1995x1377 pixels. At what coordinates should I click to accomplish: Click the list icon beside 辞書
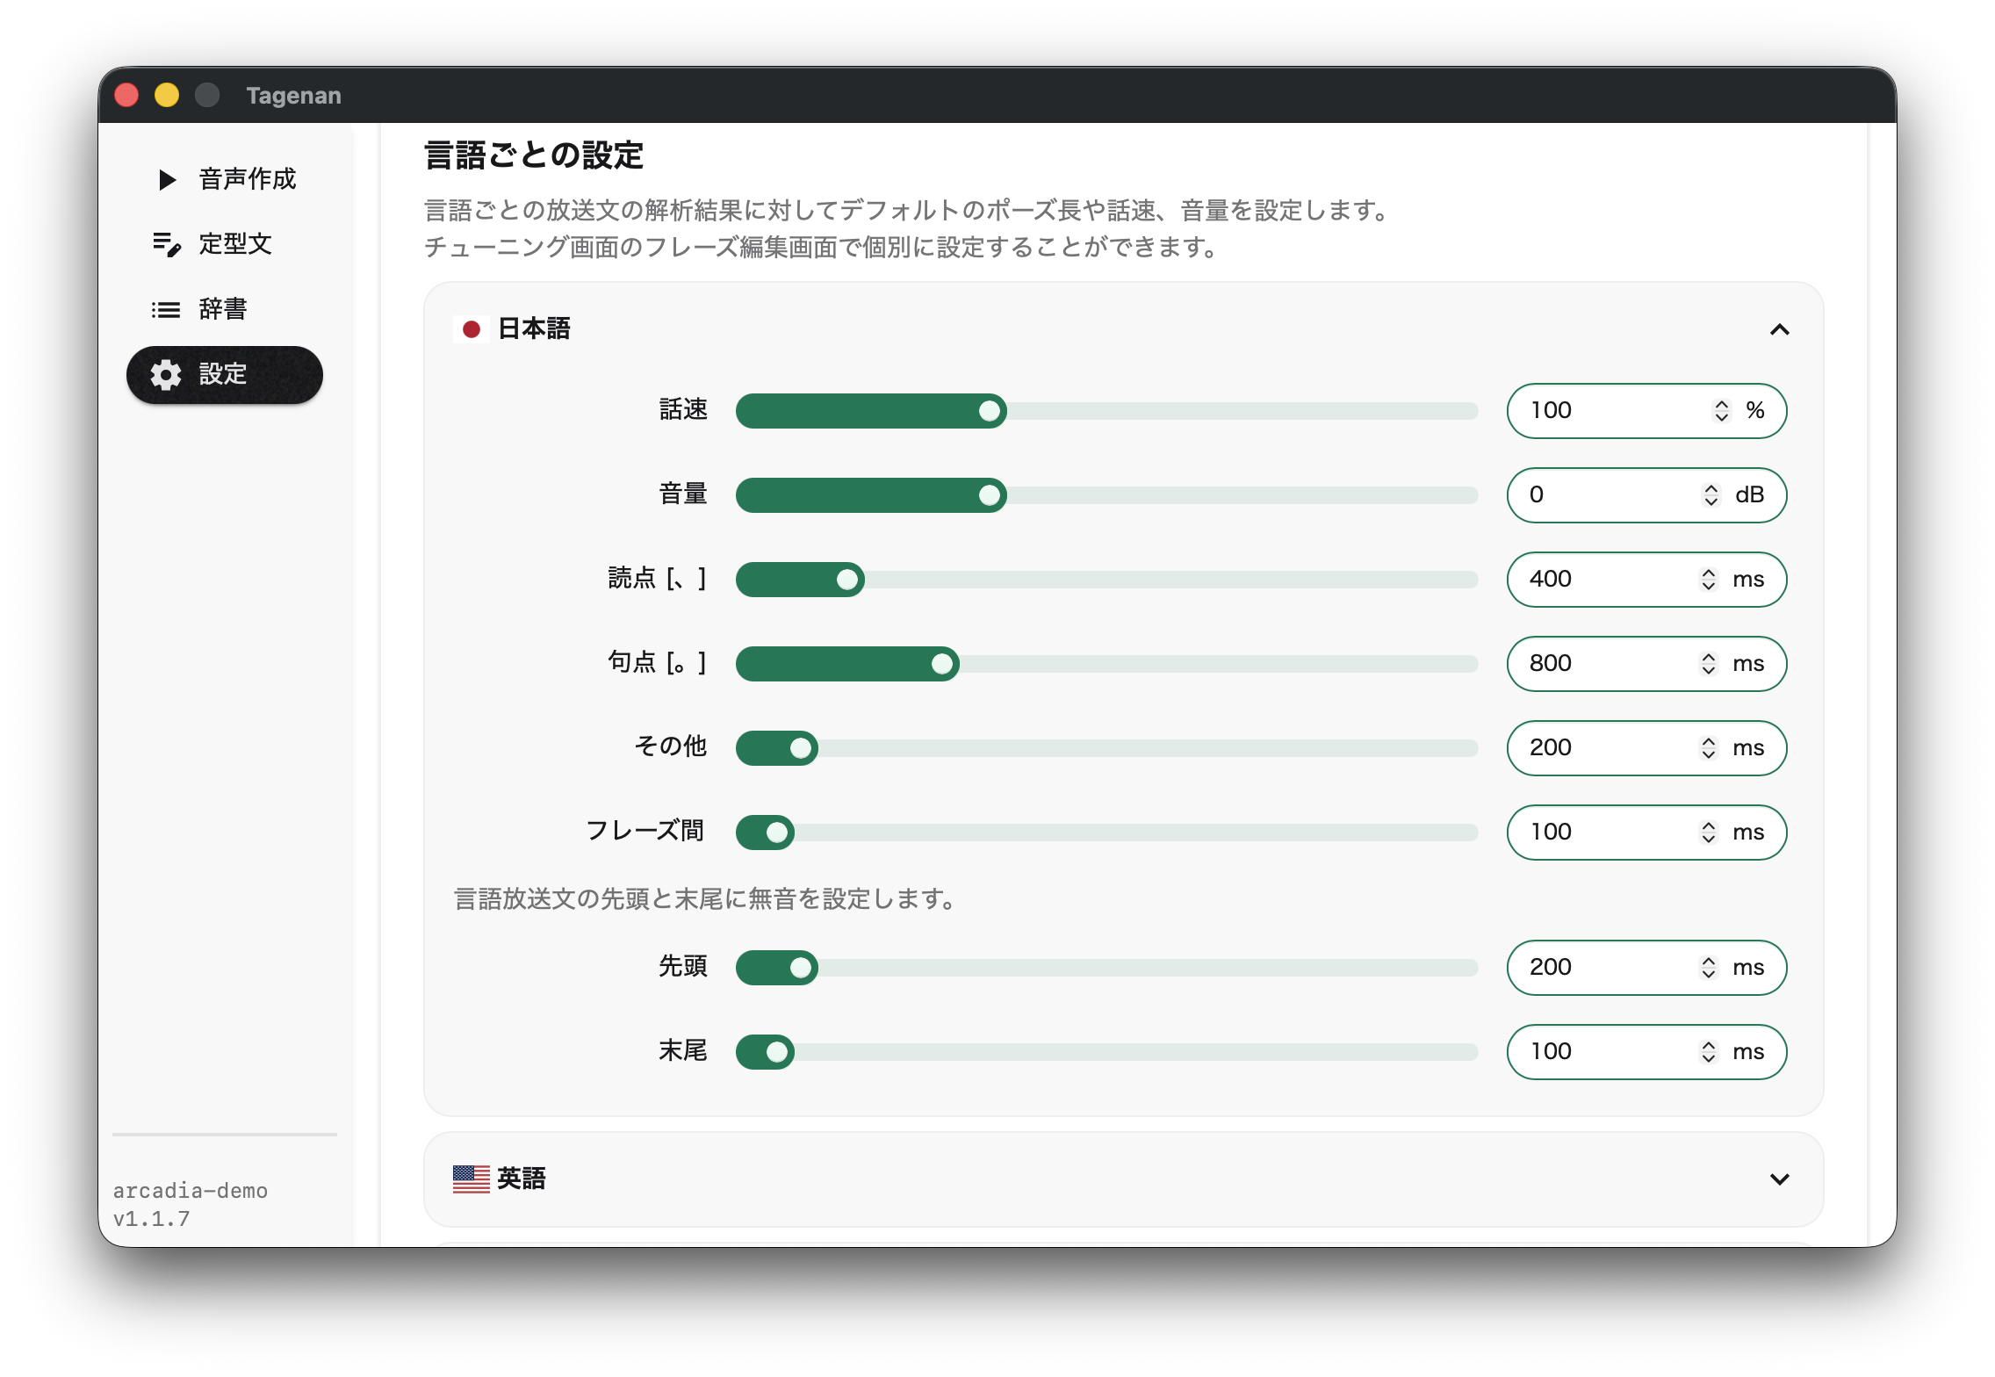point(166,310)
